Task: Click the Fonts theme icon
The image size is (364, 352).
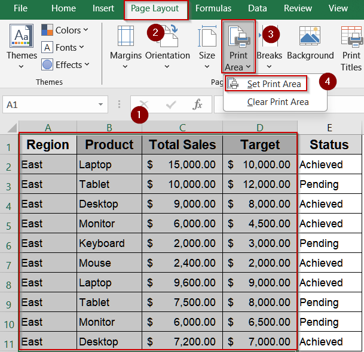Action: pos(47,47)
